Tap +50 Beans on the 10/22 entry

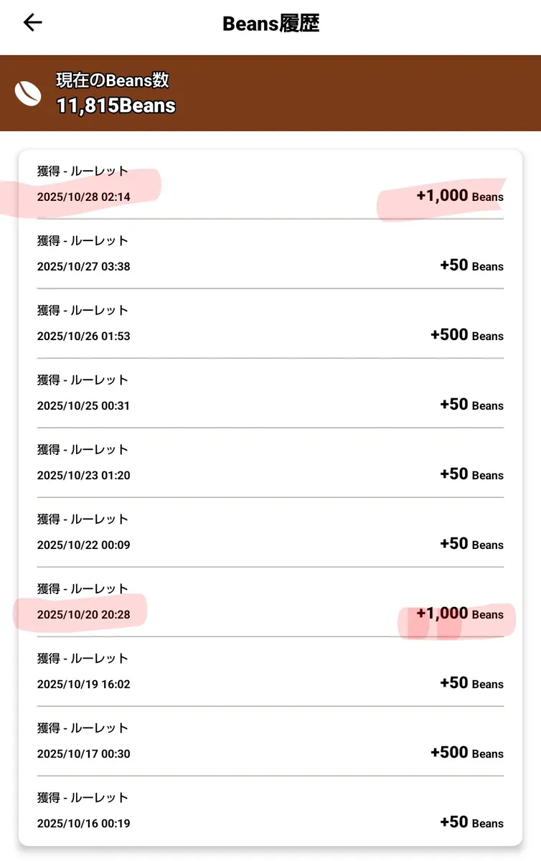pyautogui.click(x=471, y=544)
